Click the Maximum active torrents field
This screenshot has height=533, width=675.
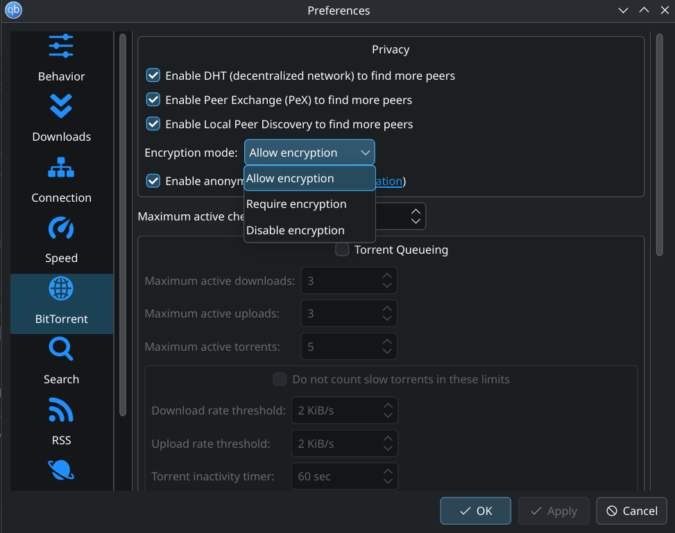(x=349, y=347)
